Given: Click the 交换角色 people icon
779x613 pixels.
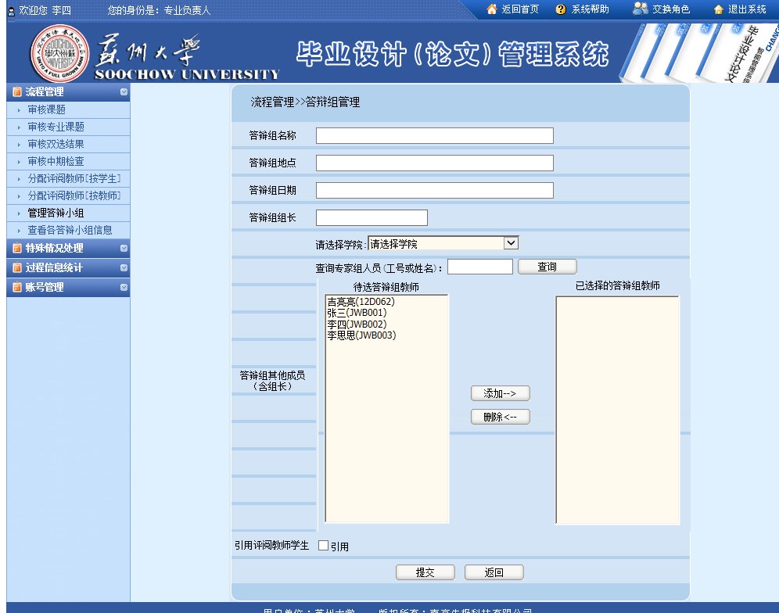Looking at the screenshot, I should [640, 9].
